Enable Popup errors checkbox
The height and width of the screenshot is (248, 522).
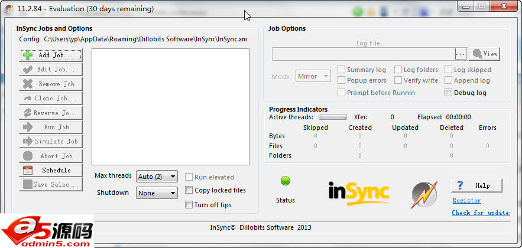click(x=341, y=80)
